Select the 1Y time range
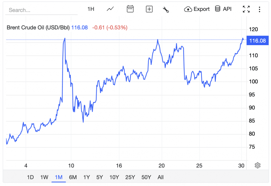The height and width of the screenshot is (186, 271). (87, 177)
